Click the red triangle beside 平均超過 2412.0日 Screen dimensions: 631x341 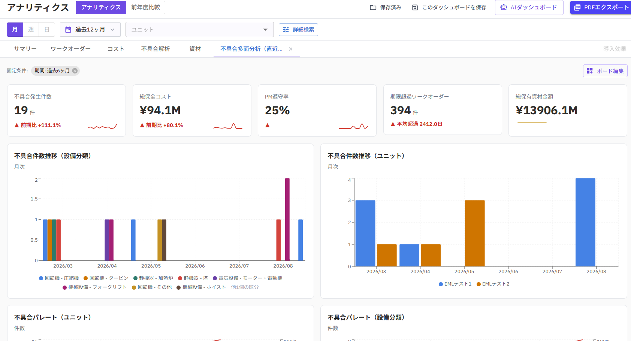pos(393,124)
